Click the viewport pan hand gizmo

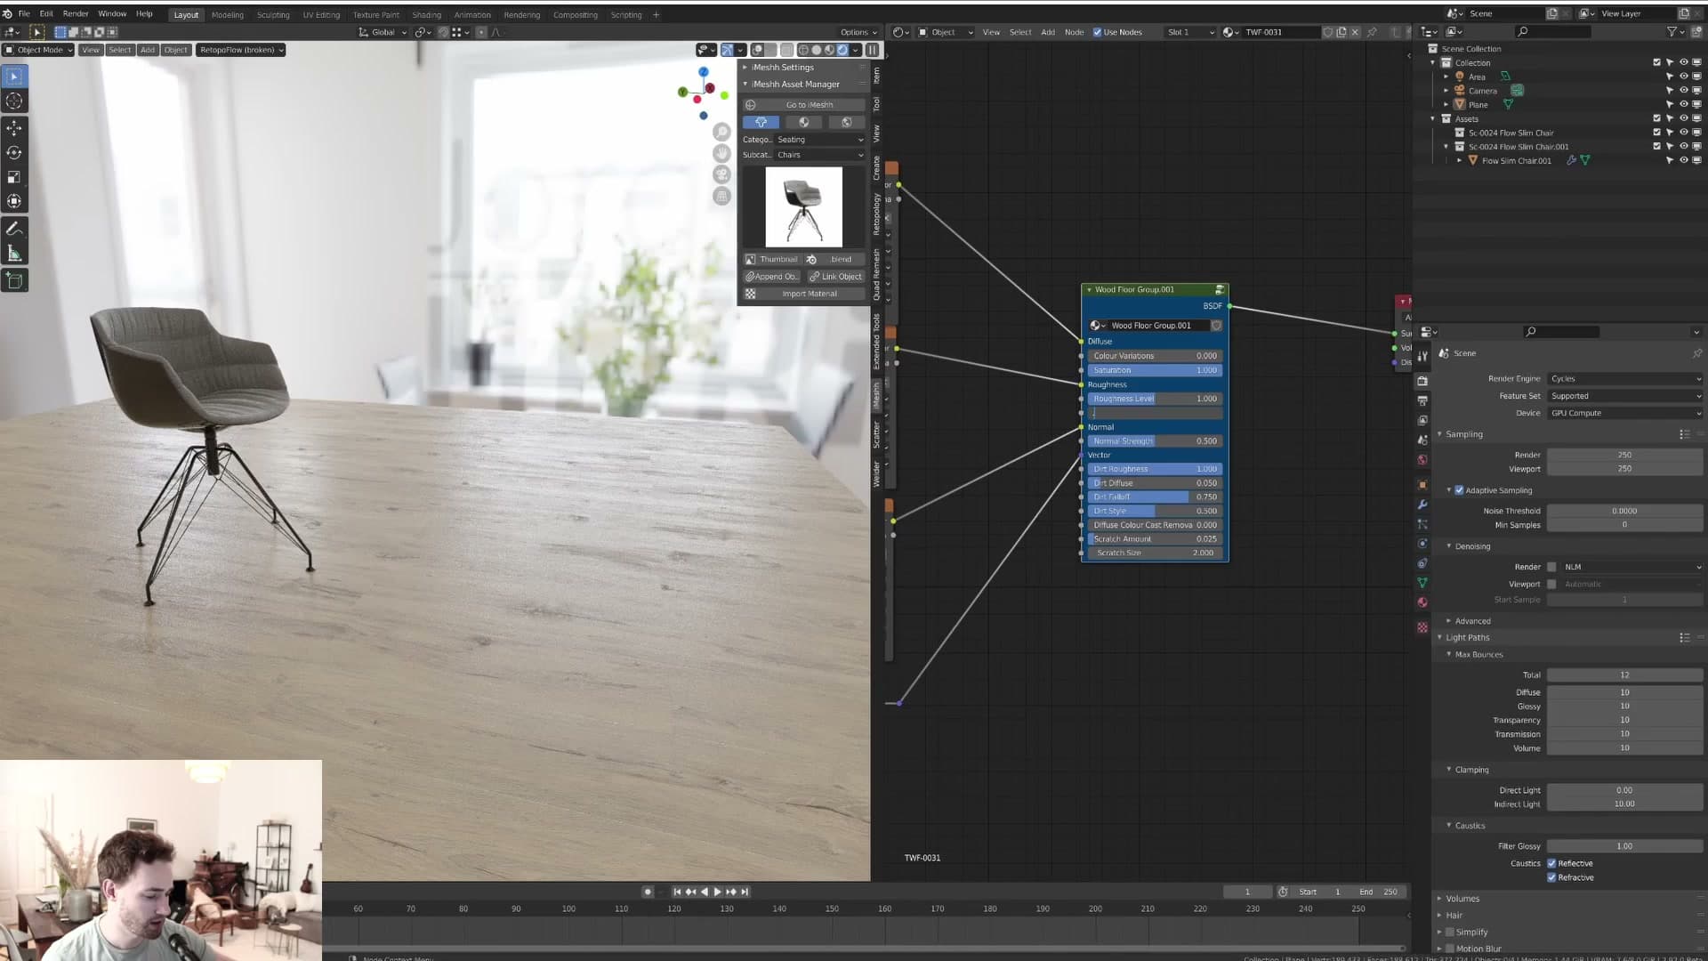722,153
